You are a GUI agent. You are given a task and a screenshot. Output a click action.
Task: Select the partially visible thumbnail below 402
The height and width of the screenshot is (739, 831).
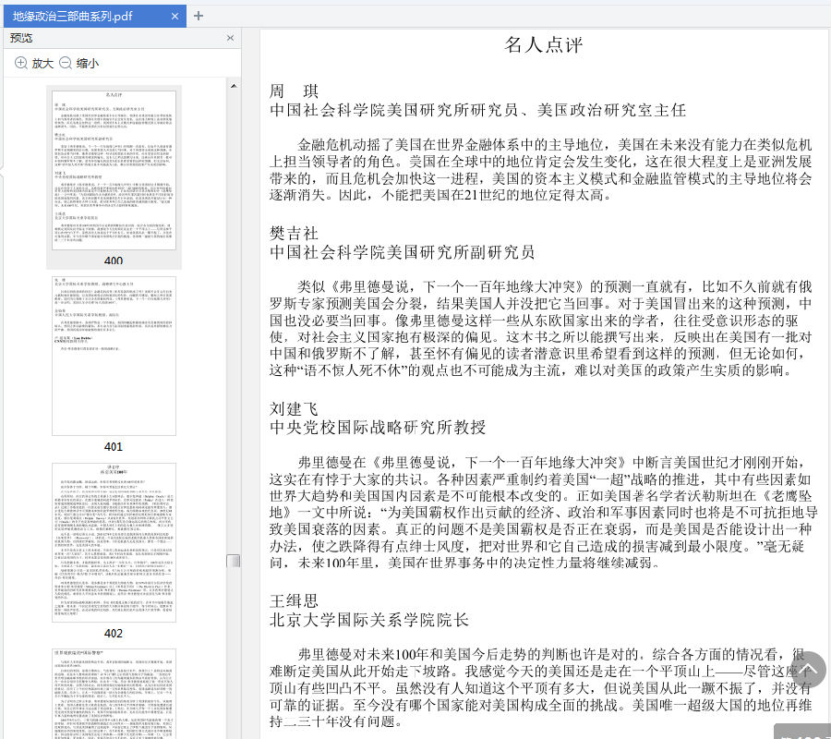(114, 693)
